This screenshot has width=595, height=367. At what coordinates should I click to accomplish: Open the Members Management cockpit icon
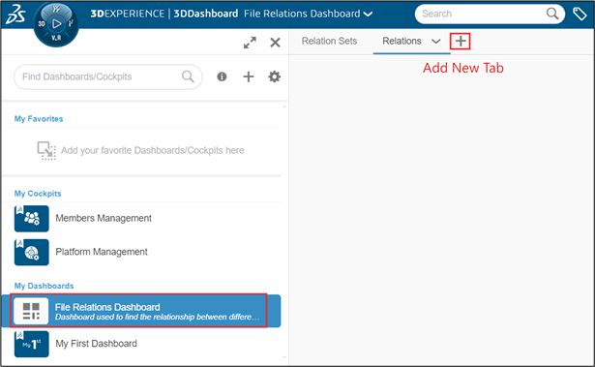tap(32, 219)
